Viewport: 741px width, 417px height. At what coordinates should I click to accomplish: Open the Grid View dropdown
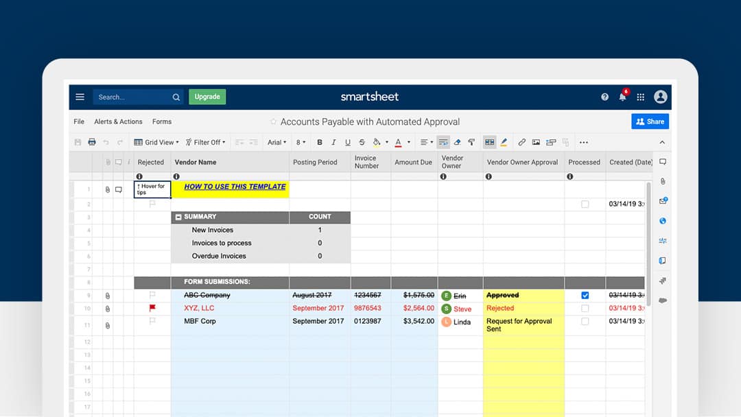point(156,143)
